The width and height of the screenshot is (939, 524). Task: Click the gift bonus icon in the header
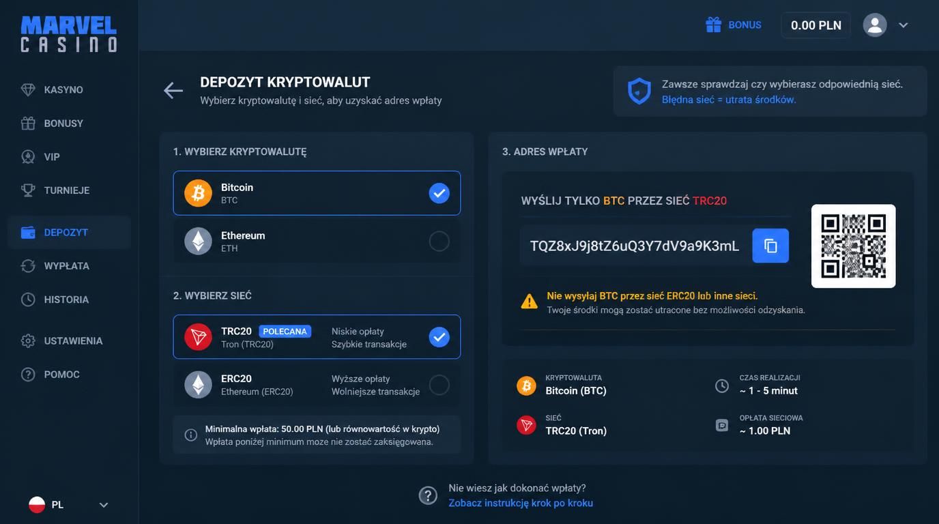(x=713, y=25)
